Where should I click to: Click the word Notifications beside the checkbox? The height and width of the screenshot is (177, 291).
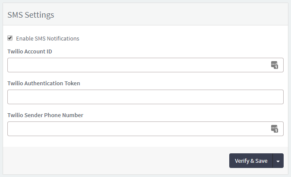tap(63, 38)
